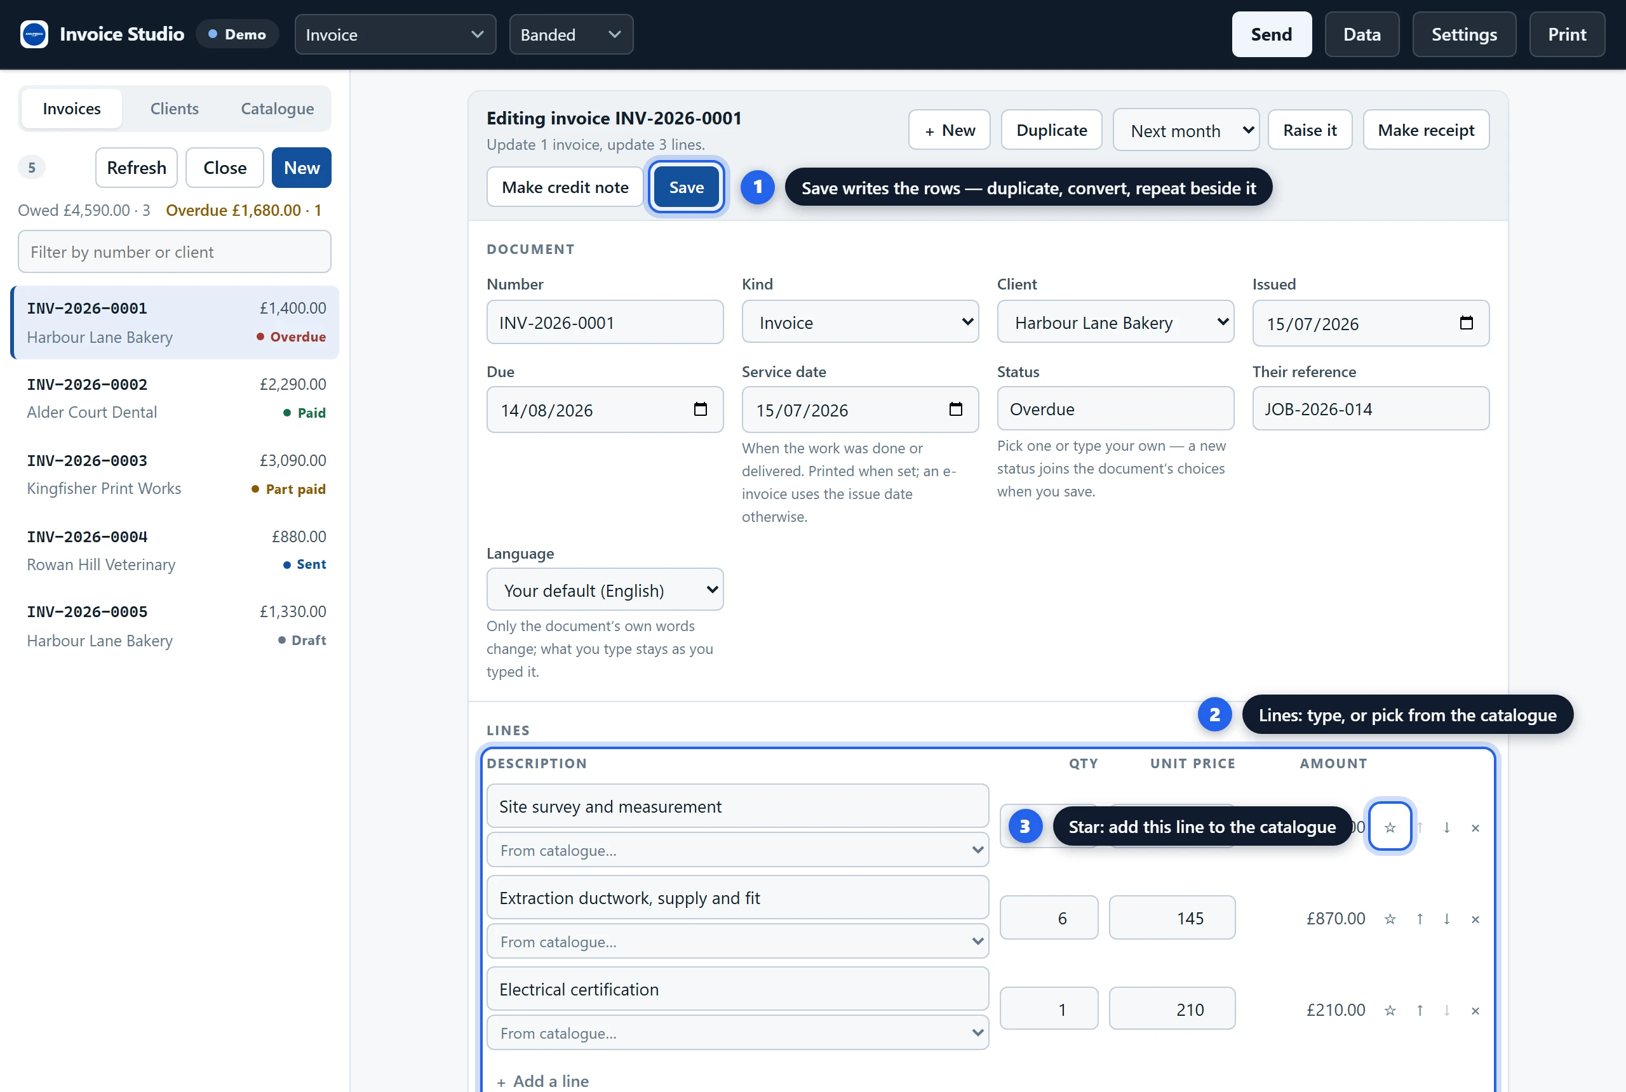Open the Kind dropdown

point(859,322)
